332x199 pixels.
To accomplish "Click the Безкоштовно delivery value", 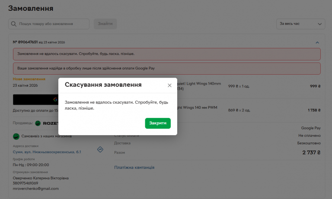I will 309,143.
